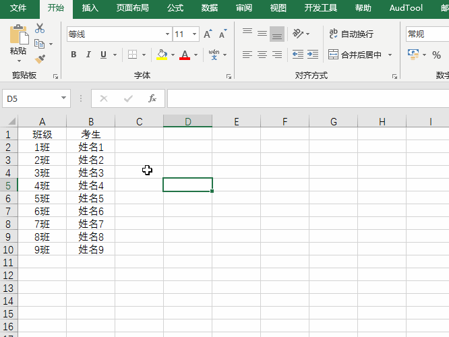Image resolution: width=449 pixels, height=337 pixels.
Task: Click 自动换行 wrap text button
Action: pyautogui.click(x=351, y=34)
